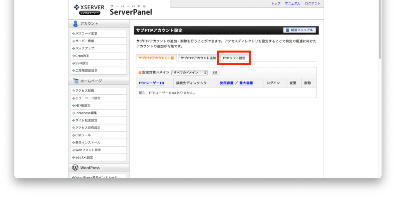Click the 最大容量 column link
Screen dimensions: 396x197
[246, 83]
